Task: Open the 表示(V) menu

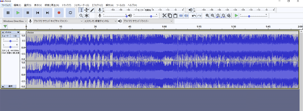Action: tap(38, 5)
